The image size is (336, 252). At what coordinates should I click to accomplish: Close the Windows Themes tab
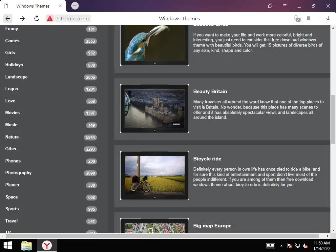coord(60,6)
